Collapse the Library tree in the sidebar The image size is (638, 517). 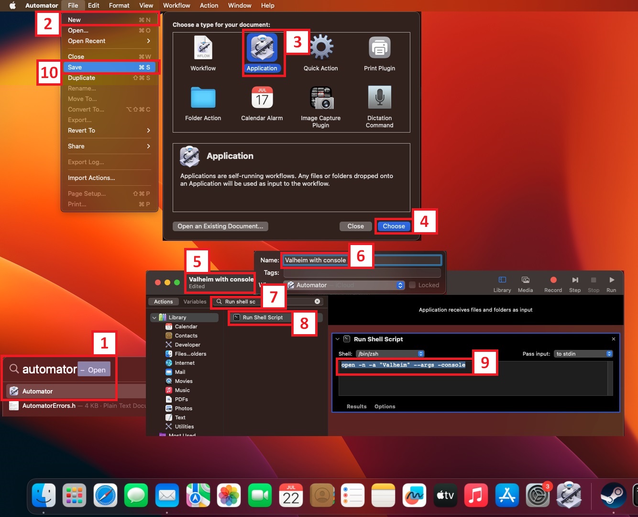pos(154,317)
